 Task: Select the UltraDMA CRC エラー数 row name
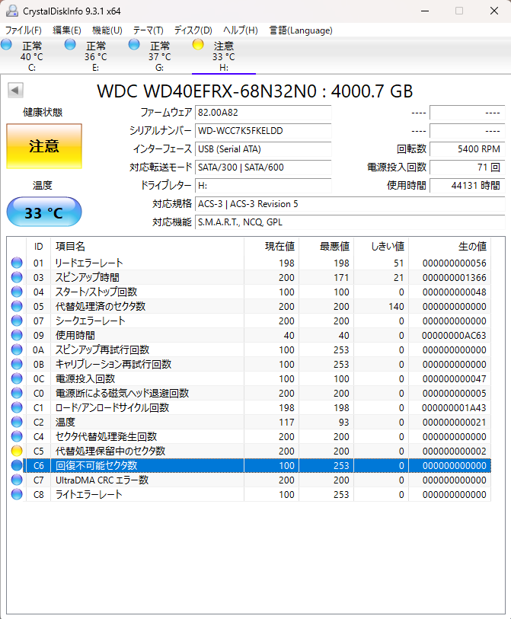click(102, 480)
